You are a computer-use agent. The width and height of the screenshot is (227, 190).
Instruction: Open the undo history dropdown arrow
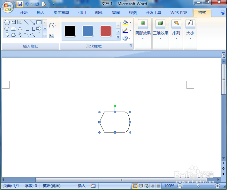tap(31, 4)
